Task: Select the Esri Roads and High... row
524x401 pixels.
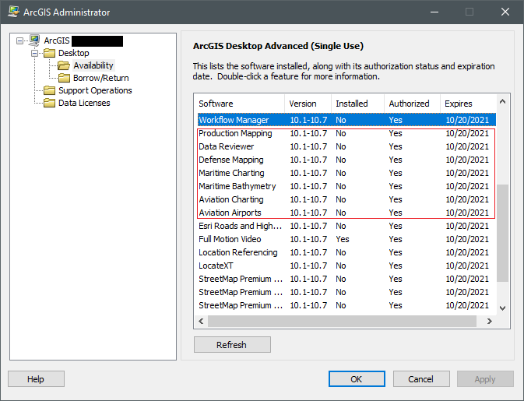Action: tap(346, 226)
